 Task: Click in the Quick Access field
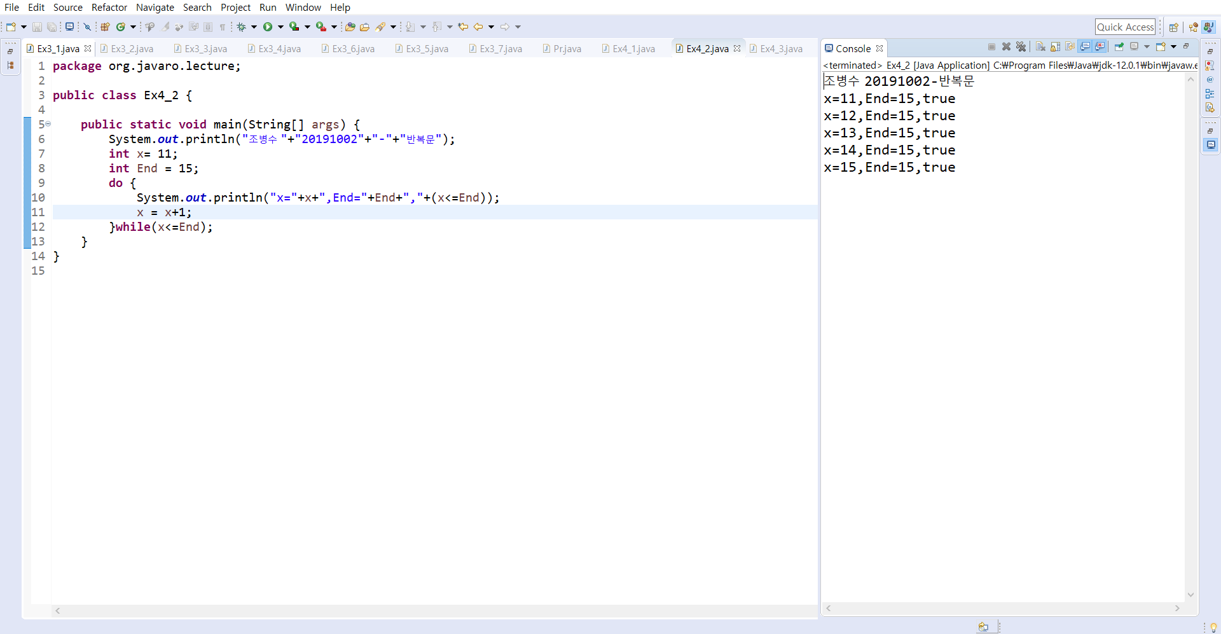tap(1125, 27)
